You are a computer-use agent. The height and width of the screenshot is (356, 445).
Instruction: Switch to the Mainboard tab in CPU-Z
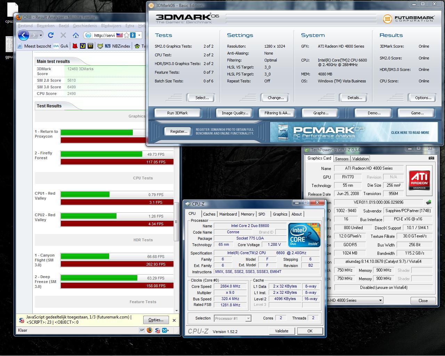tap(228, 214)
